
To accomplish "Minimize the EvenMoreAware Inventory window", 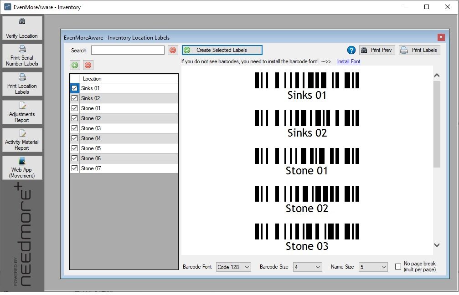I will [x=406, y=7].
